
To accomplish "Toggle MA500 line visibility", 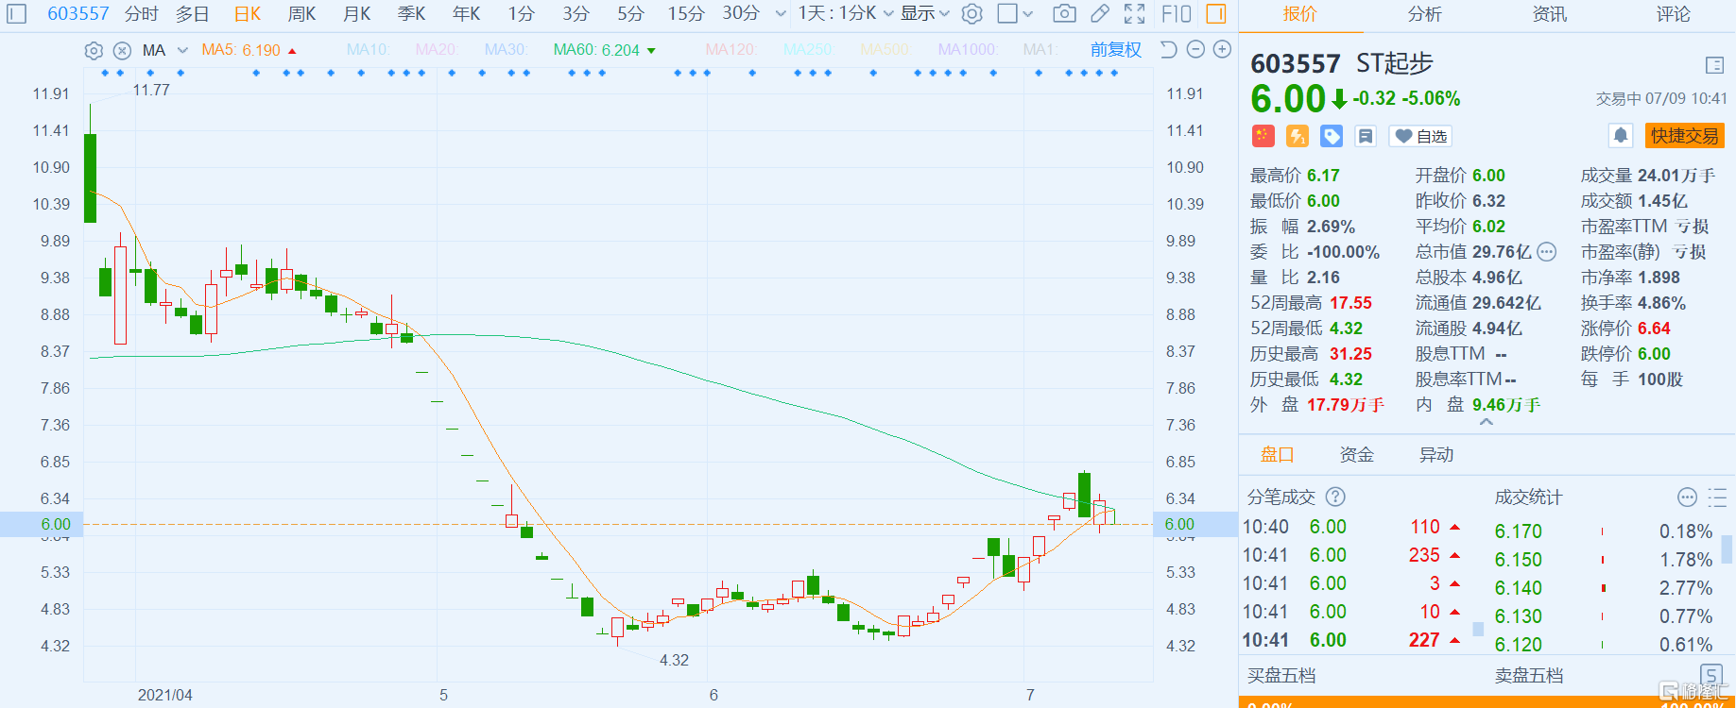I will 885,49.
